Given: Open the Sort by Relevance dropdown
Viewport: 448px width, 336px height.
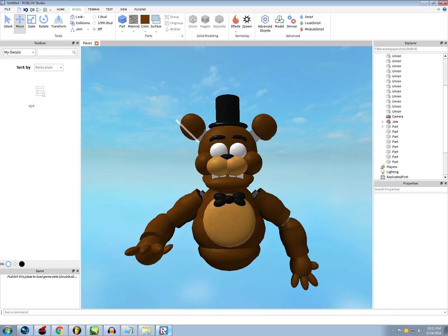Looking at the screenshot, I should point(48,67).
